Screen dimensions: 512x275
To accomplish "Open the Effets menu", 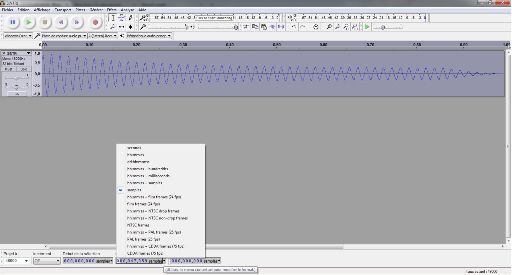I will click(112, 10).
